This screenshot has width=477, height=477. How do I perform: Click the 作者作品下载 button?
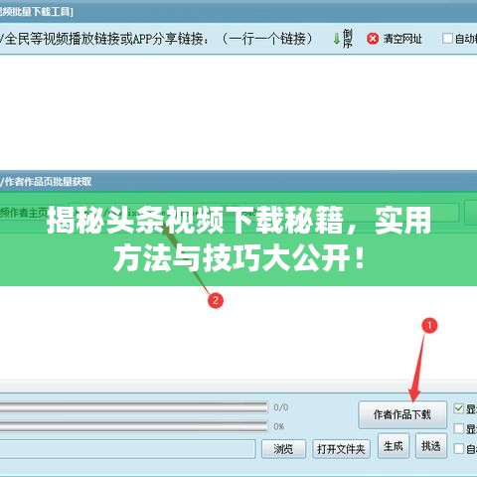pos(402,414)
